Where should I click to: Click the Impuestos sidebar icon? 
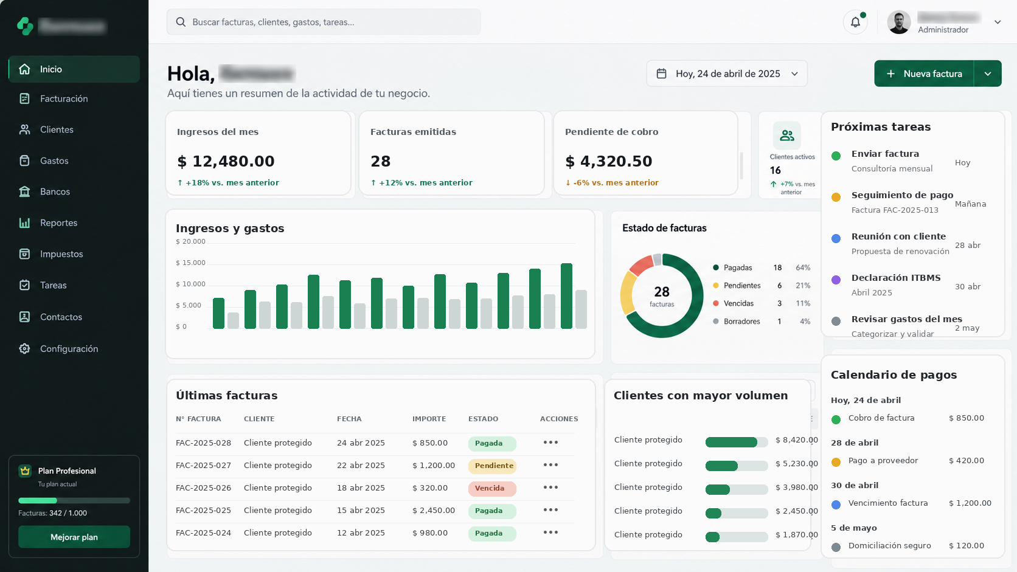(x=24, y=253)
